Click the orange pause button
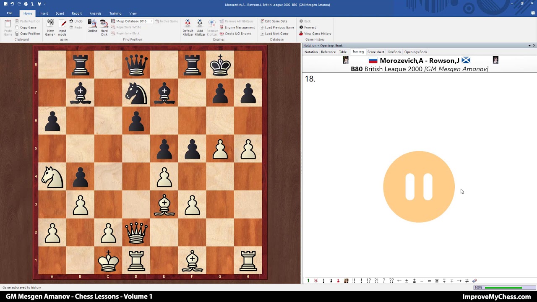Screen dimensions: 537x302 click(419, 187)
